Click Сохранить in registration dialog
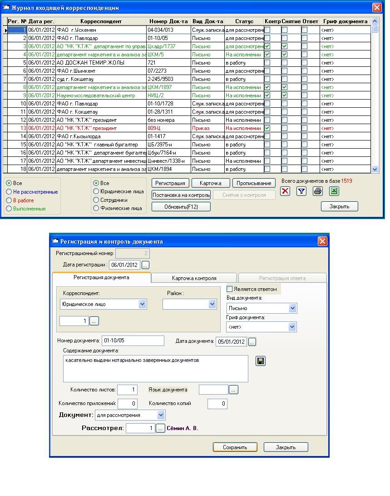 pos(235,447)
